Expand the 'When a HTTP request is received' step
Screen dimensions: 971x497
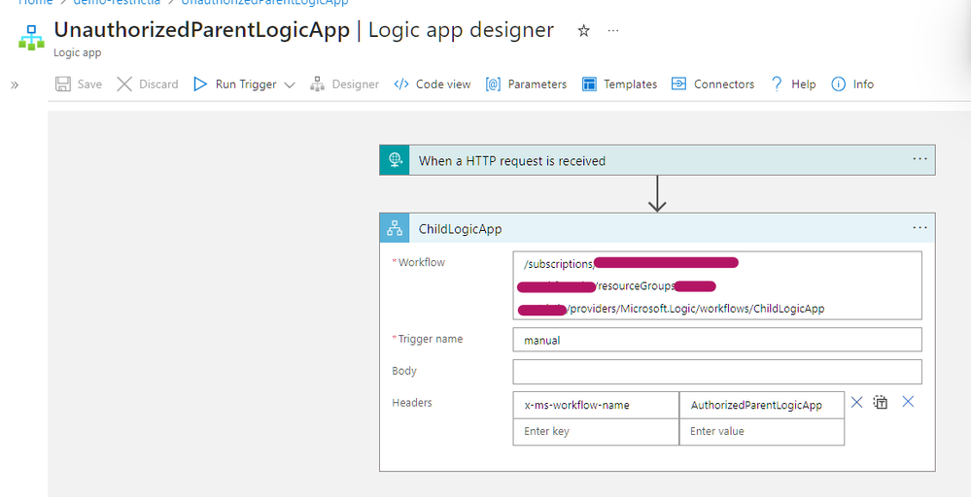pos(657,160)
